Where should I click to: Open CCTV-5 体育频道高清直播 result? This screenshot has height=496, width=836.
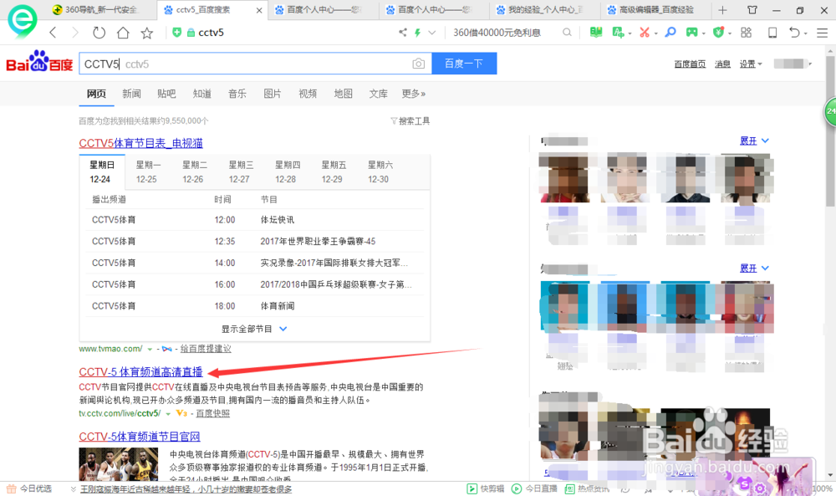pyautogui.click(x=140, y=371)
